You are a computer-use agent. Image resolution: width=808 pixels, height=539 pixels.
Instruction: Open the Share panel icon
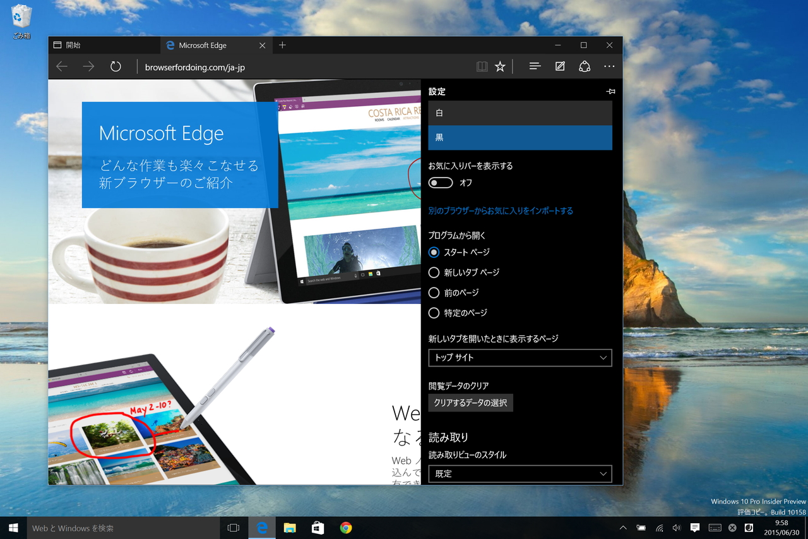tap(584, 66)
